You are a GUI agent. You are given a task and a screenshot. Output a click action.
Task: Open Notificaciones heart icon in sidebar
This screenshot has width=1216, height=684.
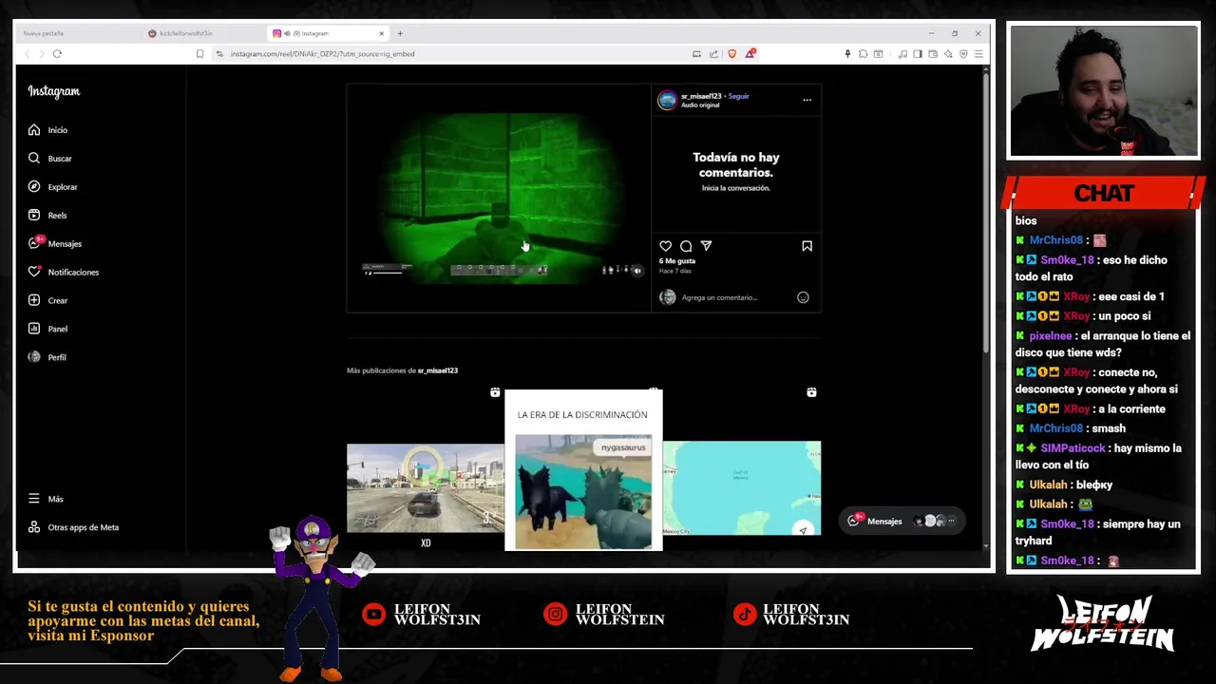(x=34, y=272)
